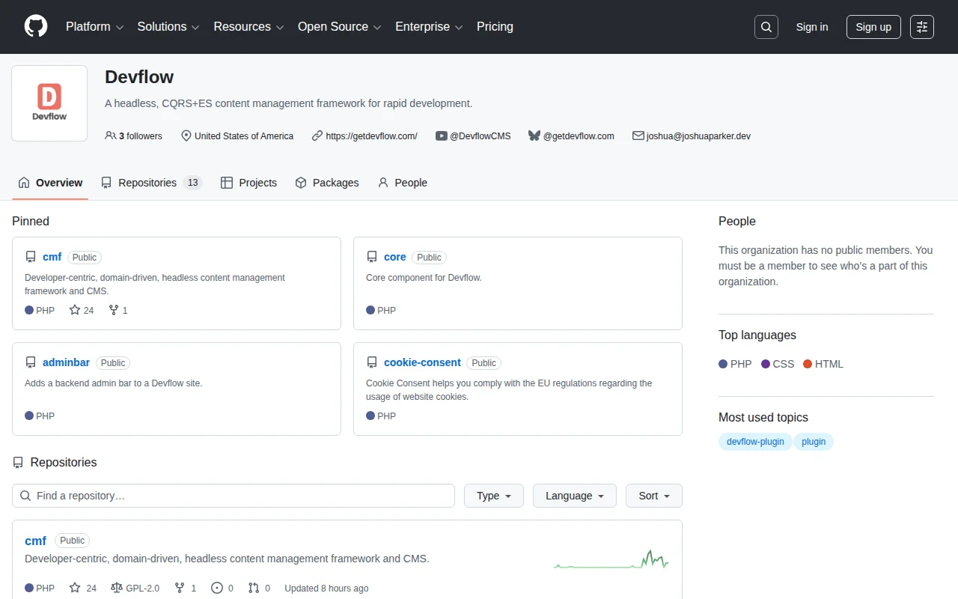Image resolution: width=958 pixels, height=599 pixels.
Task: Filter by PHP in Top languages
Action: (735, 364)
